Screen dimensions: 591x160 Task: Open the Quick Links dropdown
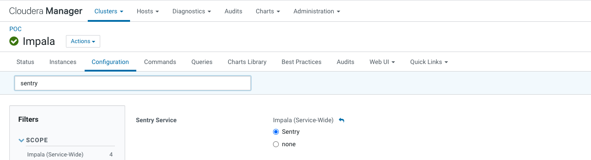pos(429,62)
